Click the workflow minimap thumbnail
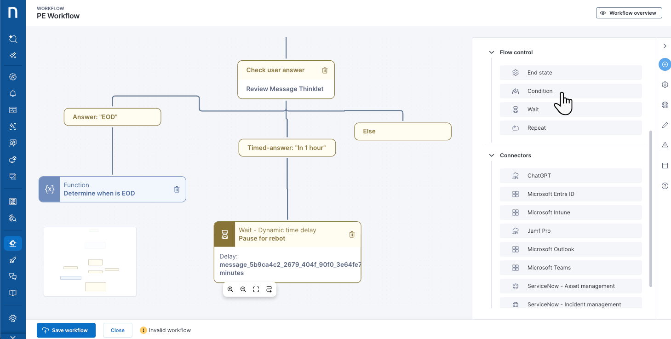This screenshot has height=339, width=671. point(90,261)
